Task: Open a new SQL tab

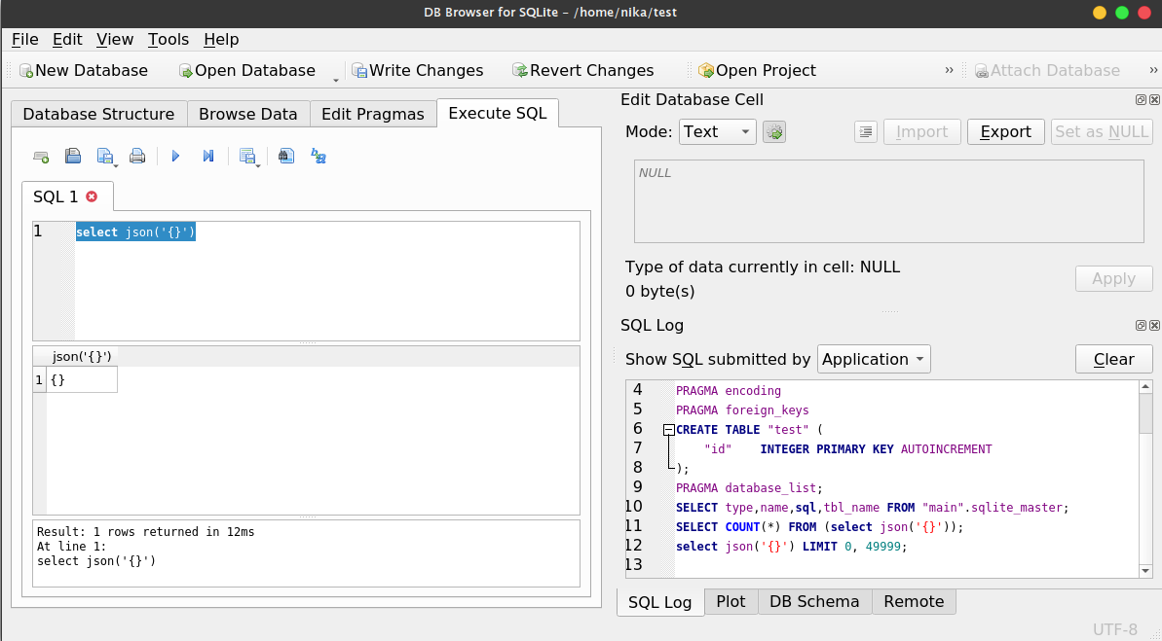Action: tap(41, 156)
